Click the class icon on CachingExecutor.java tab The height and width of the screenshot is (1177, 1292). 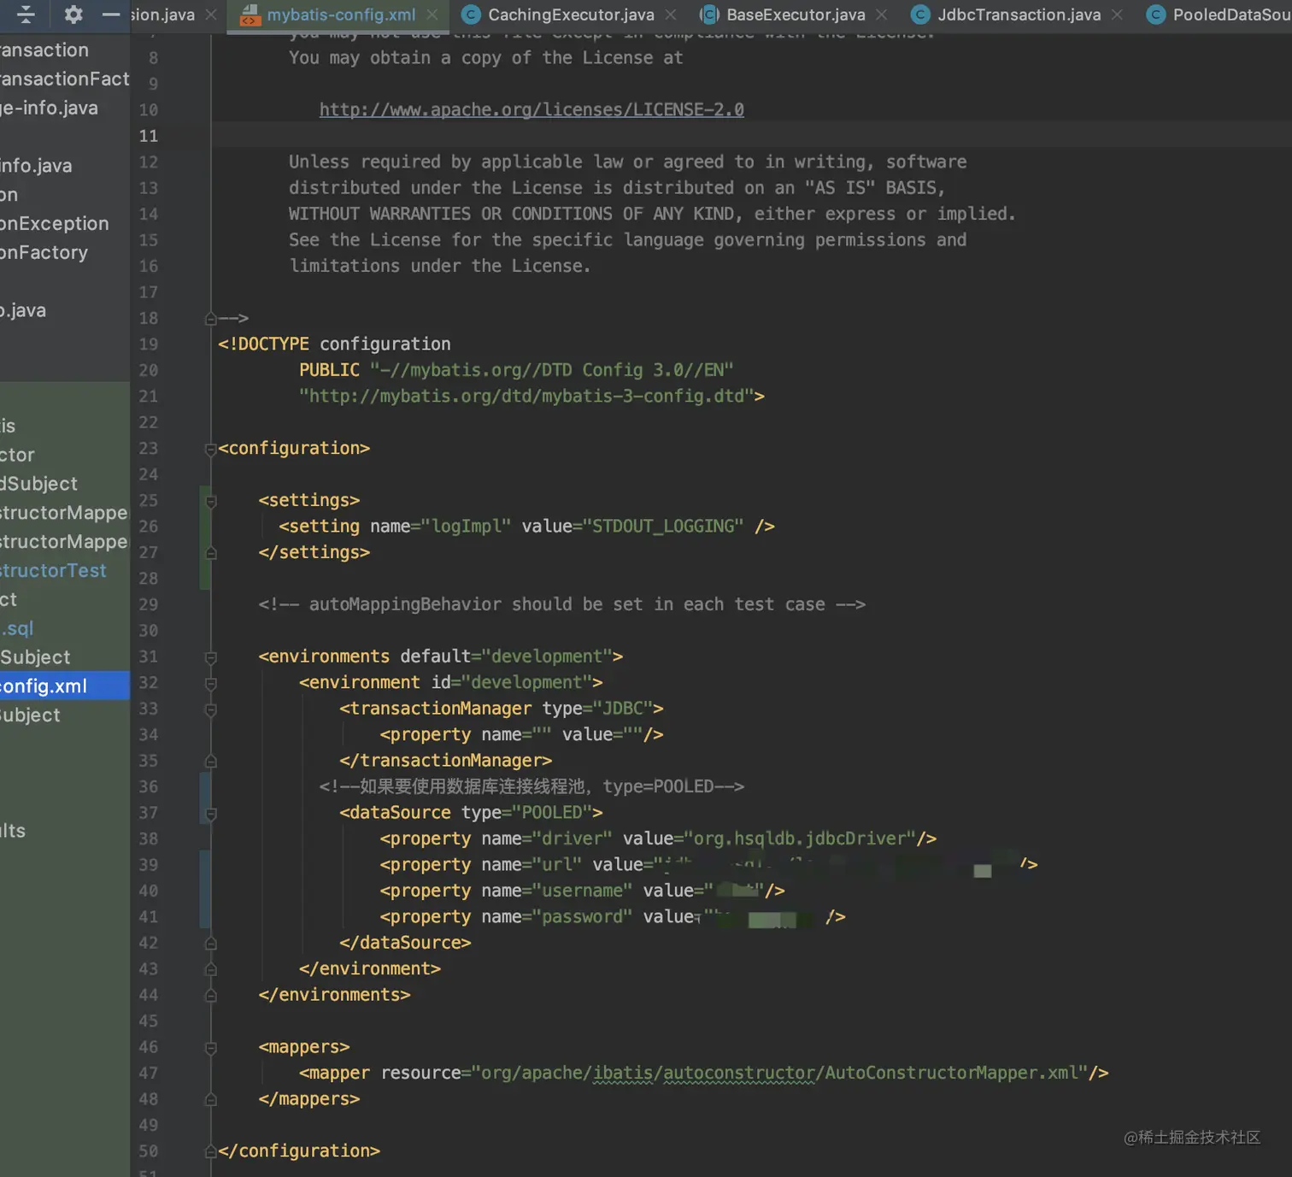(470, 15)
